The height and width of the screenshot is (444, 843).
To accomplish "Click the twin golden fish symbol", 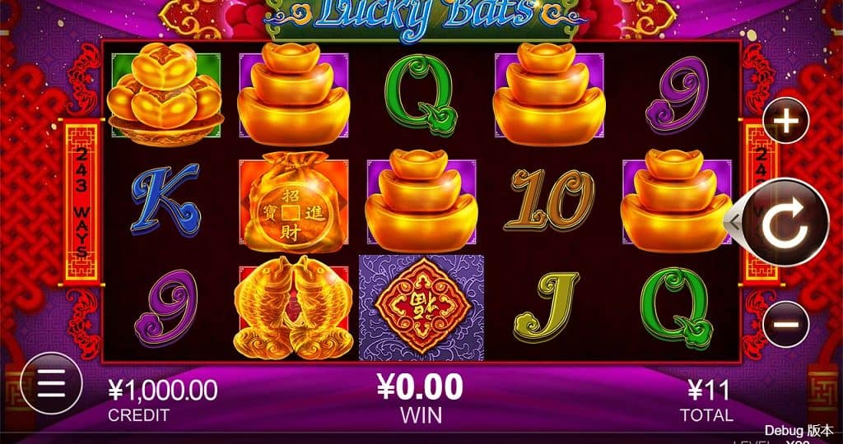I will (294, 308).
